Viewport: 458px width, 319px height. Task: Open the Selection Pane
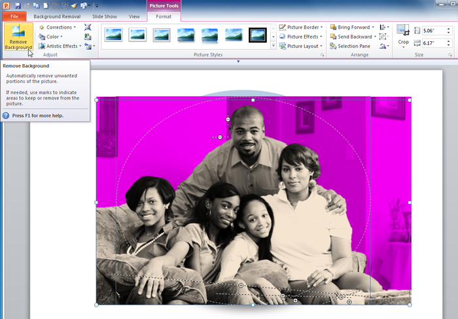(x=351, y=46)
